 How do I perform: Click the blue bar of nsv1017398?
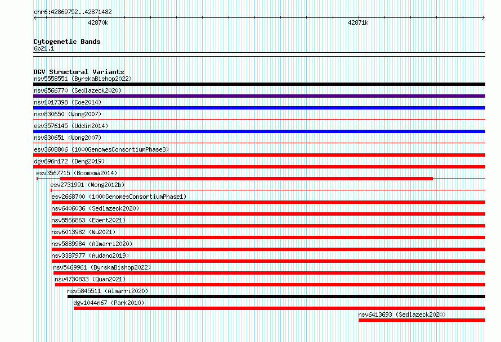tap(259, 108)
